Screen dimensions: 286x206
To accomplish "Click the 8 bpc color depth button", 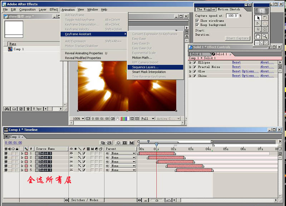I will pyautogui.click(x=37, y=109).
